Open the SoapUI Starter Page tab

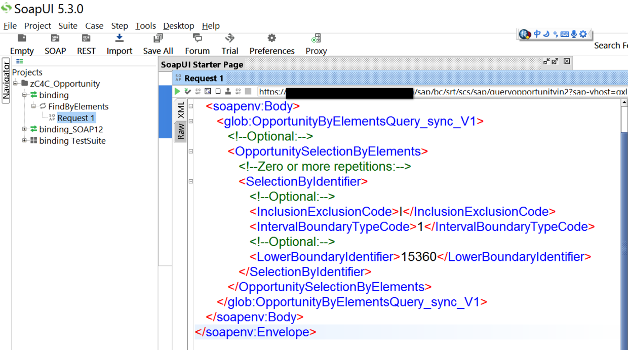(x=202, y=64)
